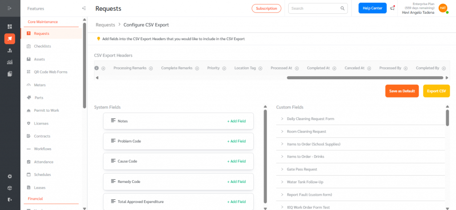Screen dimensions: 456x210
Task: Click the Export CSV button
Action: (436, 91)
